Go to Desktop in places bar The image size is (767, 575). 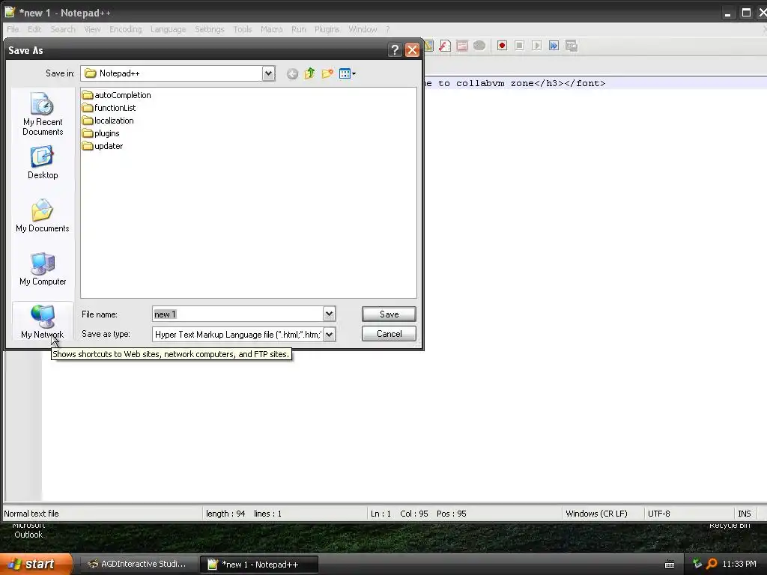pos(43,162)
